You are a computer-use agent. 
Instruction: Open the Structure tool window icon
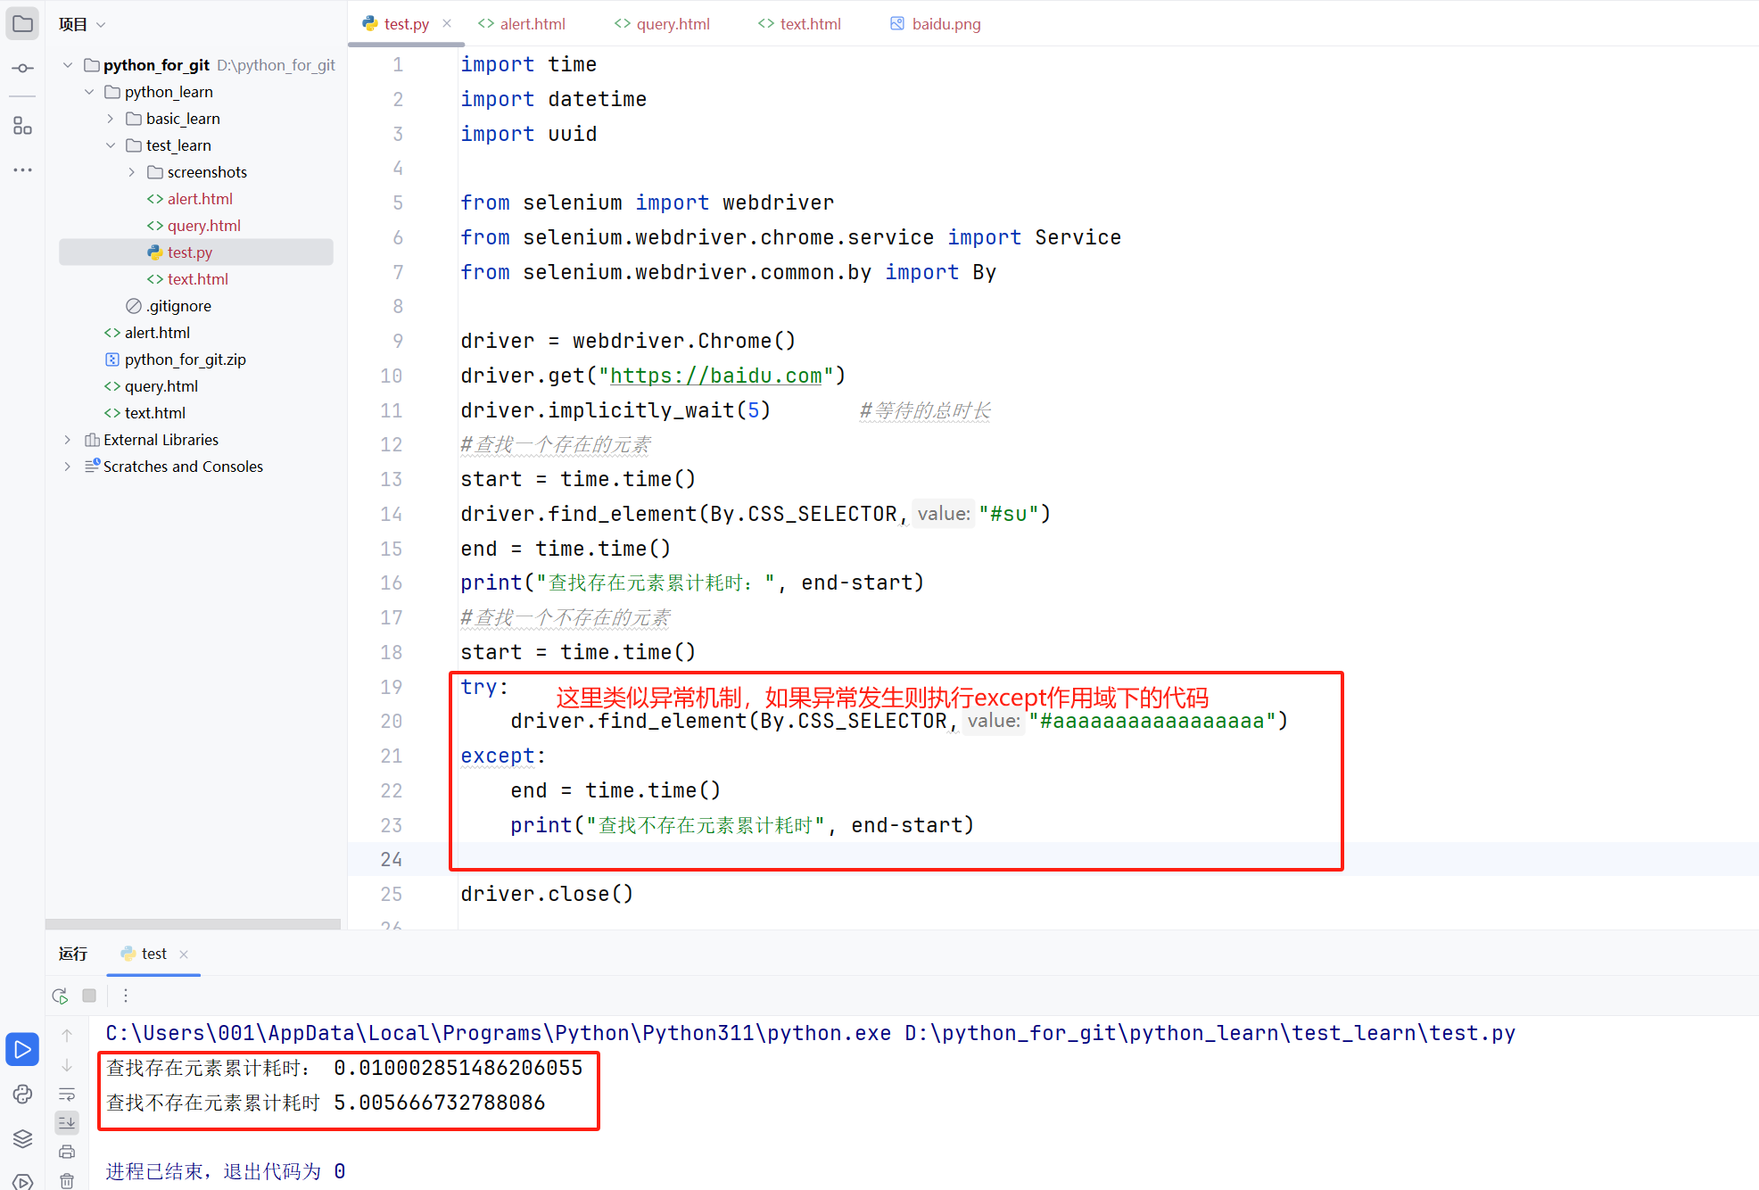point(22,127)
